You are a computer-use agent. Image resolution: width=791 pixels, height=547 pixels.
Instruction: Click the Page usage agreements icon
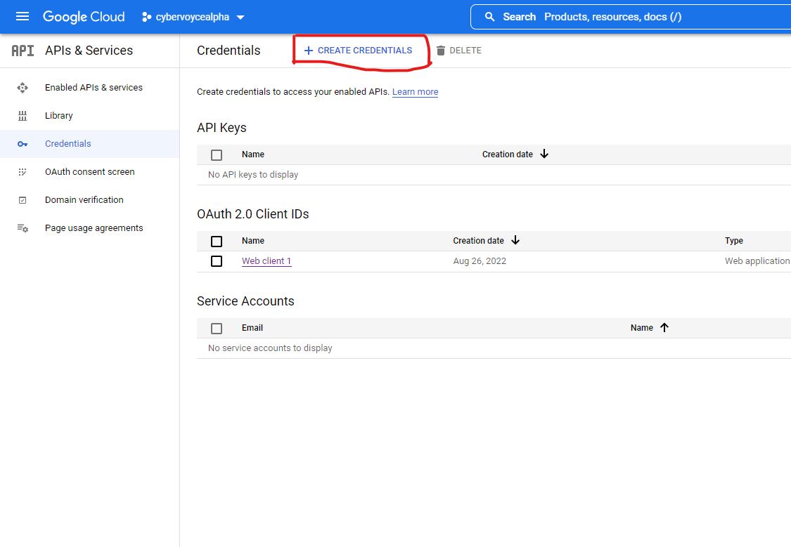tap(22, 228)
